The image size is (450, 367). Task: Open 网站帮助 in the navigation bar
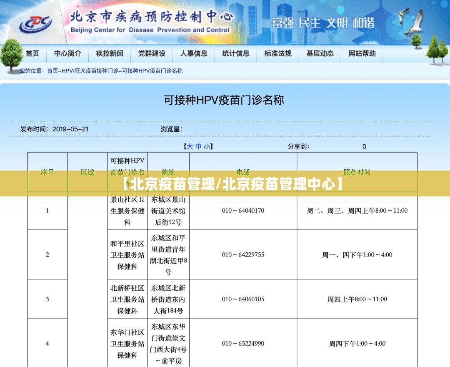(x=362, y=53)
